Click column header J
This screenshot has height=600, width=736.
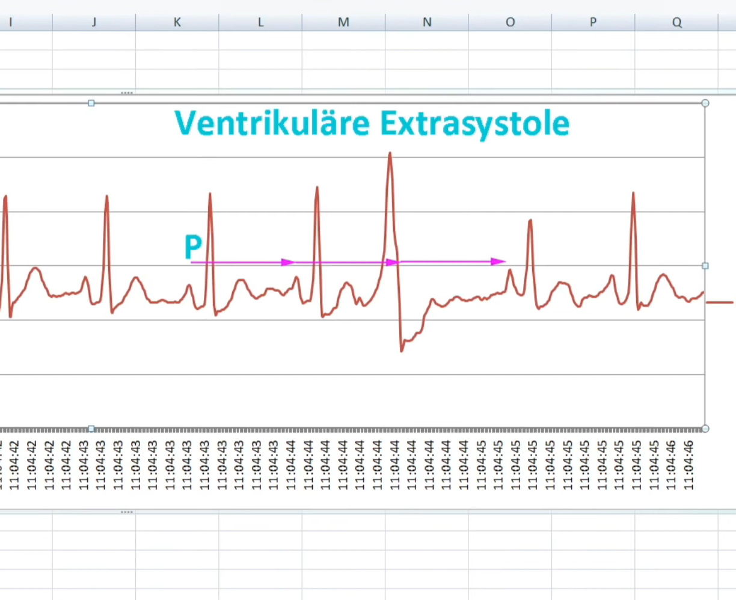pos(94,22)
